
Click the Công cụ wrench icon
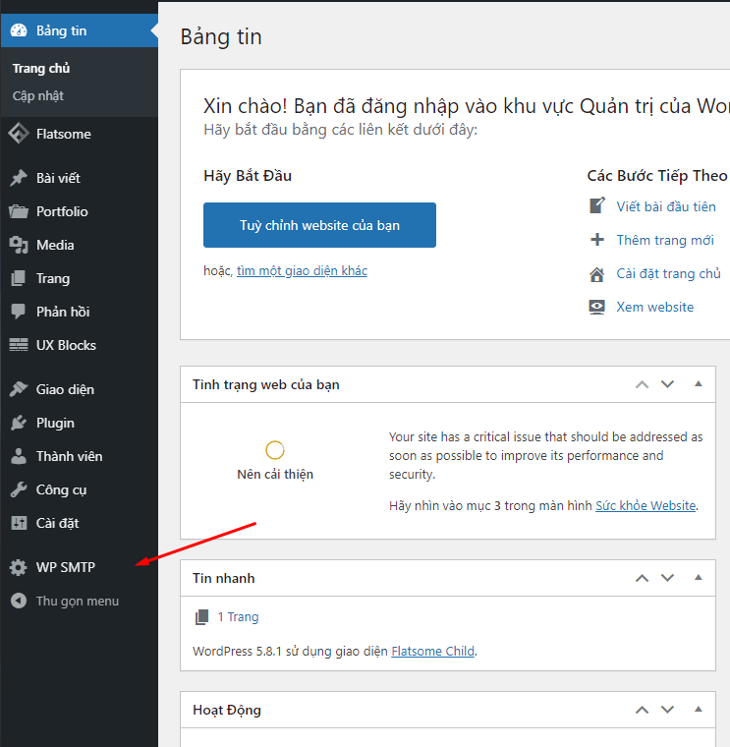coord(18,489)
